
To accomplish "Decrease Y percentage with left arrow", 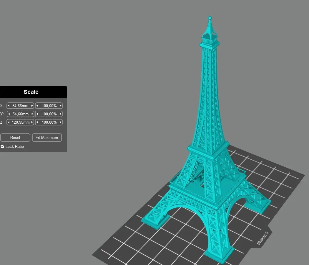I will [x=37, y=114].
